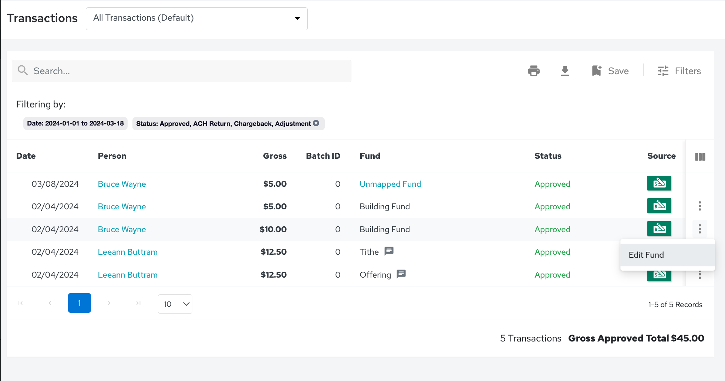
Task: Click into the Search field
Action: pyautogui.click(x=181, y=71)
